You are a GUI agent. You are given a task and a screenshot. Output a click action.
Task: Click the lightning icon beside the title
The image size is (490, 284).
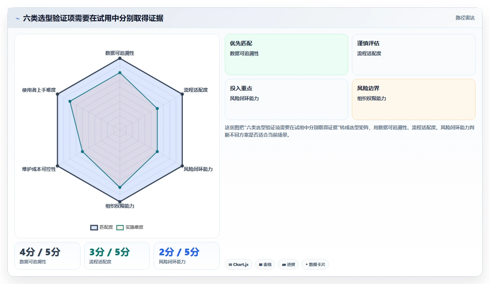coord(17,18)
